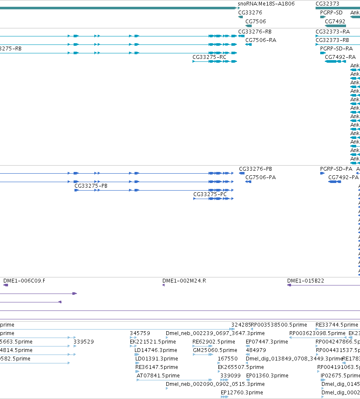This screenshot has width=360, height=399.
Task: Click the CG32373-RB transcript label
Action: coord(333,40)
